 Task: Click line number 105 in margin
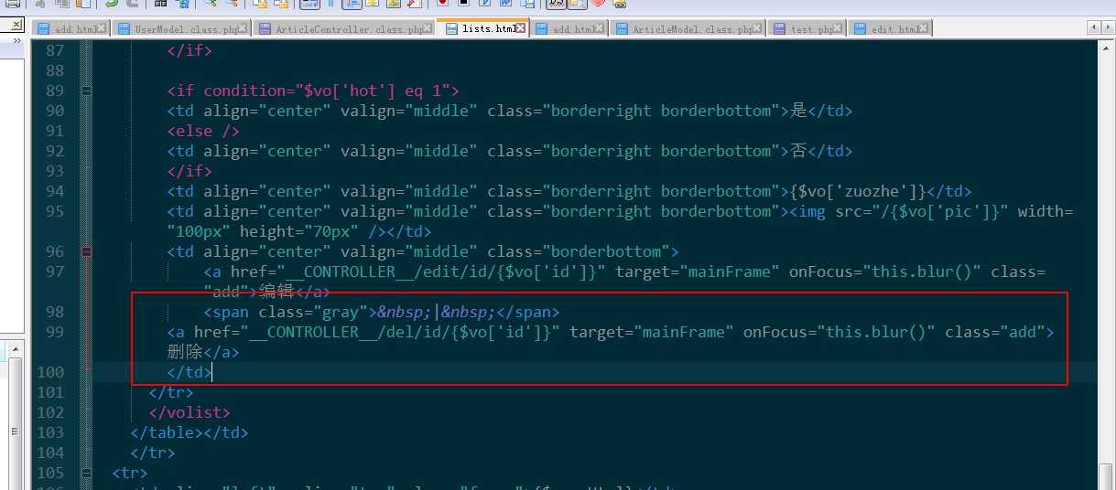tap(50, 473)
